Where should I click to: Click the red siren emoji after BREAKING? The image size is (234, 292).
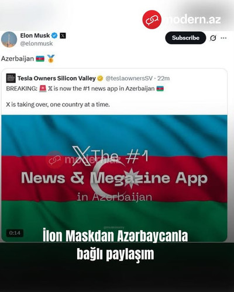coord(43,89)
